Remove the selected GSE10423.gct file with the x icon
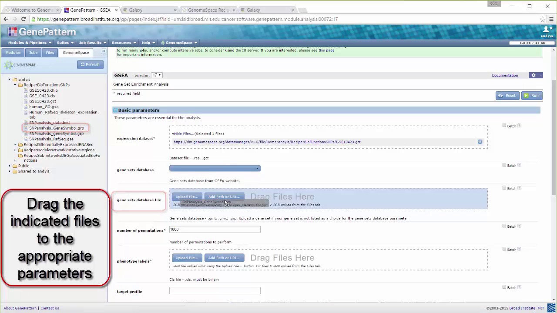557x313 pixels. coord(480,142)
